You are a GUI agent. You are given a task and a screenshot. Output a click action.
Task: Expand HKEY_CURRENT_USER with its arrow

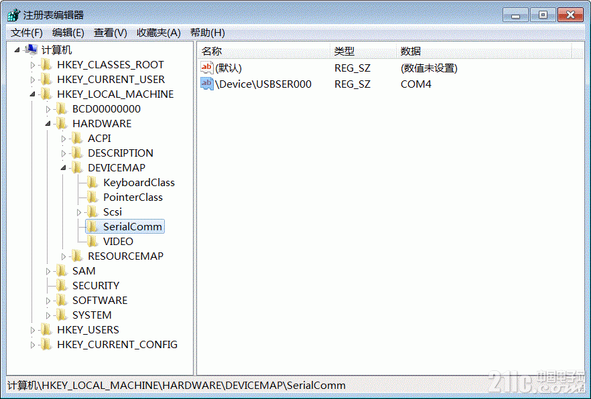pos(32,80)
